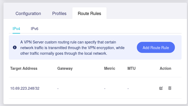The image size is (188, 106).
Task: Click the Metric column header
Action: (x=110, y=68)
